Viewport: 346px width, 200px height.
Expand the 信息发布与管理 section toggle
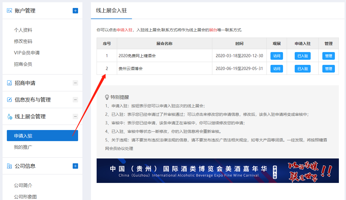(x=75, y=100)
